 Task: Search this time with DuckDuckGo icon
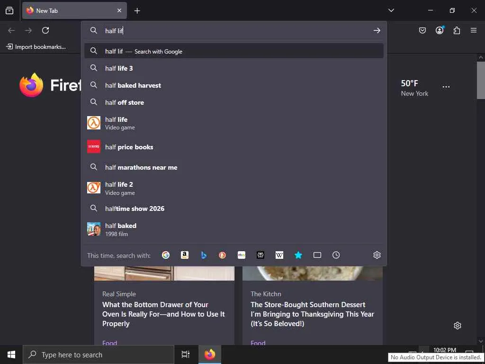click(x=223, y=255)
